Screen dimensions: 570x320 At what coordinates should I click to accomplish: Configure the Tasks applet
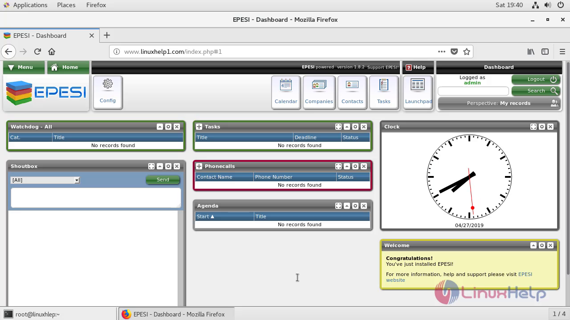(x=355, y=127)
